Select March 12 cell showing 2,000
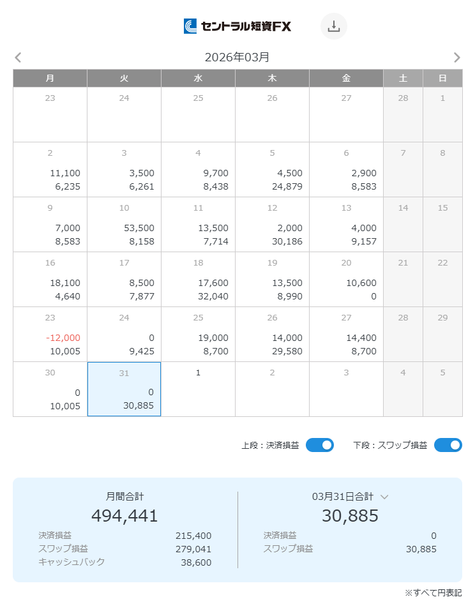This screenshot has height=611, width=475. [272, 225]
